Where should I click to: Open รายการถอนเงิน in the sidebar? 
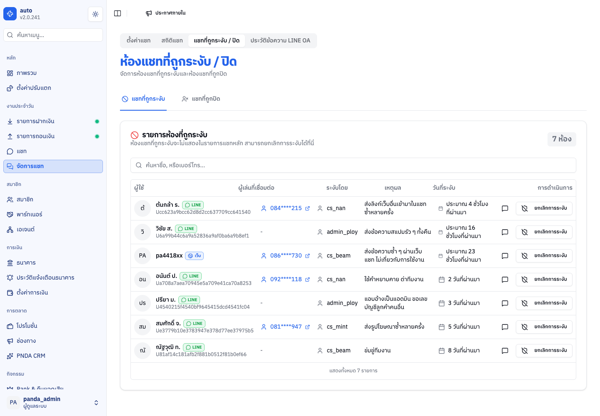coord(53,136)
